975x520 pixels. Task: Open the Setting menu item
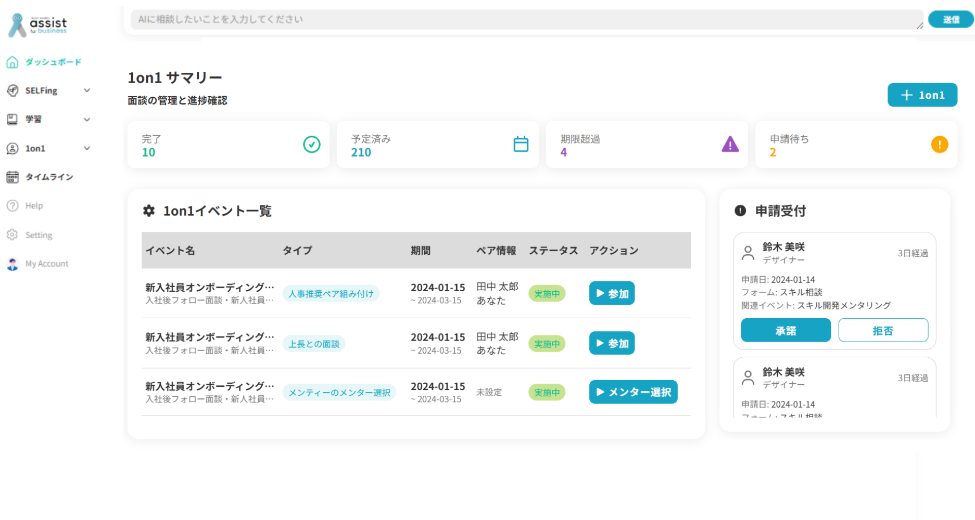coord(39,235)
